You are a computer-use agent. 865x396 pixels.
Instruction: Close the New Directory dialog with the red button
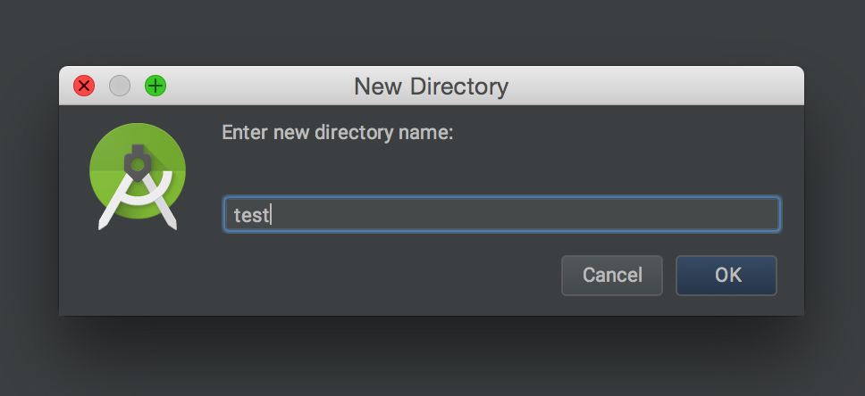(x=84, y=86)
